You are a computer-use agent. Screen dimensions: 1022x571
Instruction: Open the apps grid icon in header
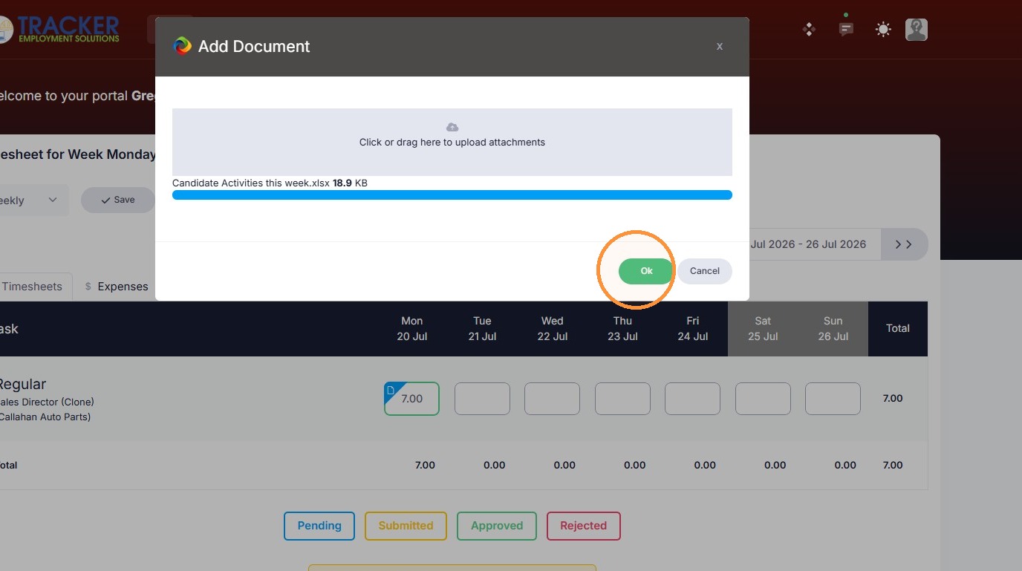810,30
